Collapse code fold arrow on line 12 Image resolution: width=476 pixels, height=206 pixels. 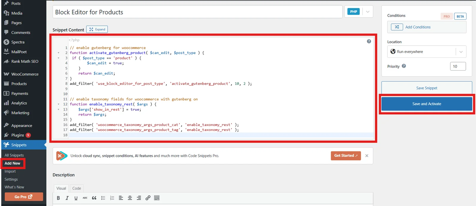[58, 104]
